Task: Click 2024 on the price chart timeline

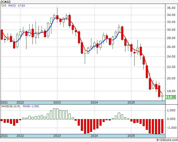Action: (94, 102)
